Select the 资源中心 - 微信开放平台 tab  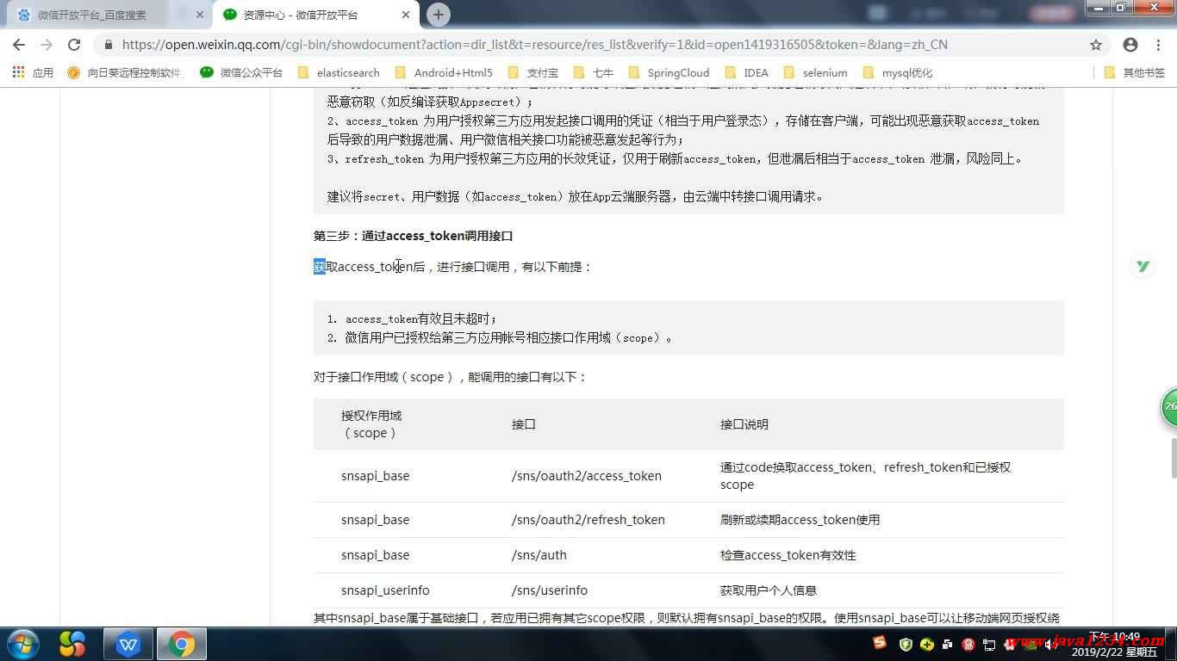[314, 15]
